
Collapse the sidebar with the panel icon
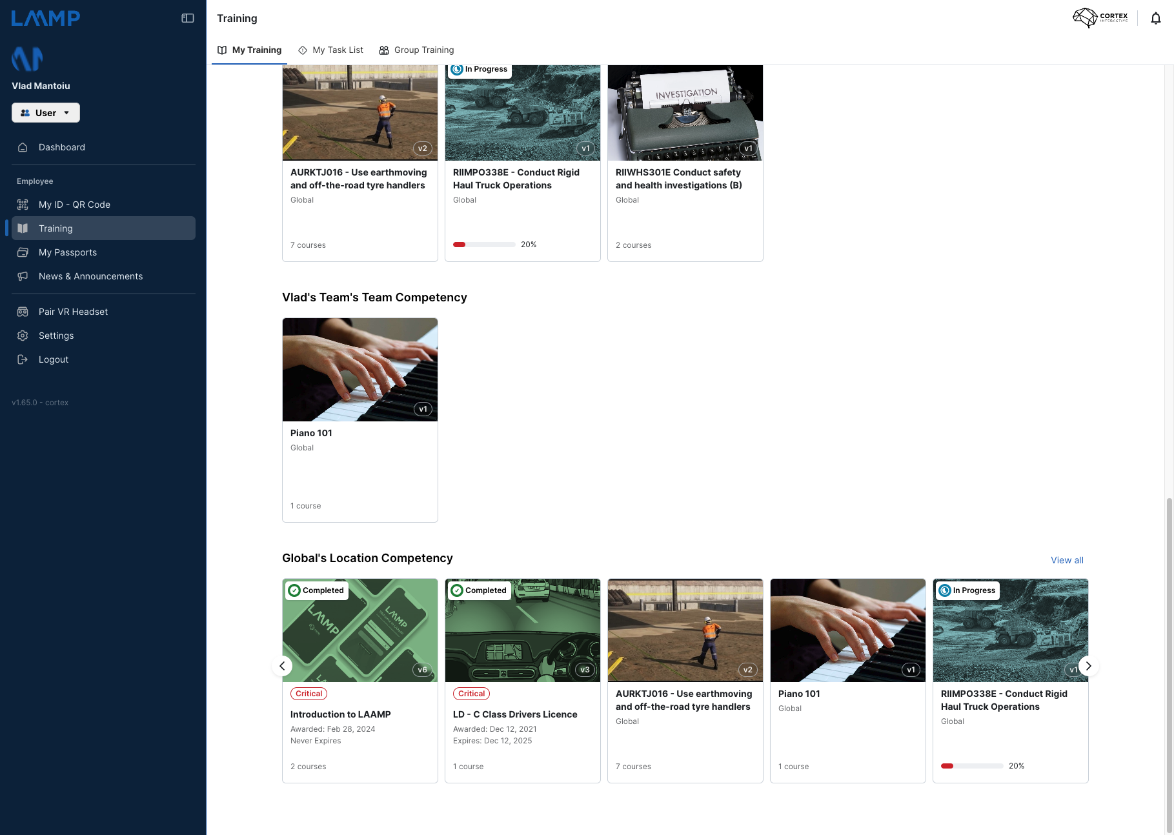point(188,18)
